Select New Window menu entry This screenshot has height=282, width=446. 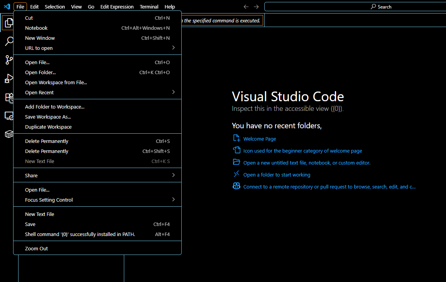point(97,38)
